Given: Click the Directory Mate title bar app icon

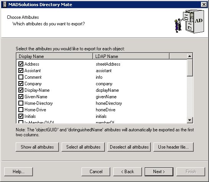Looking at the screenshot, I should click(x=5, y=4).
